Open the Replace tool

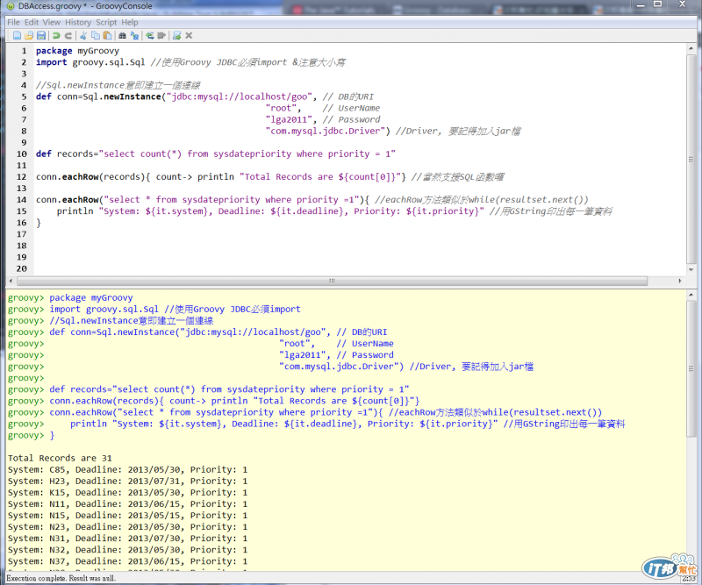134,35
